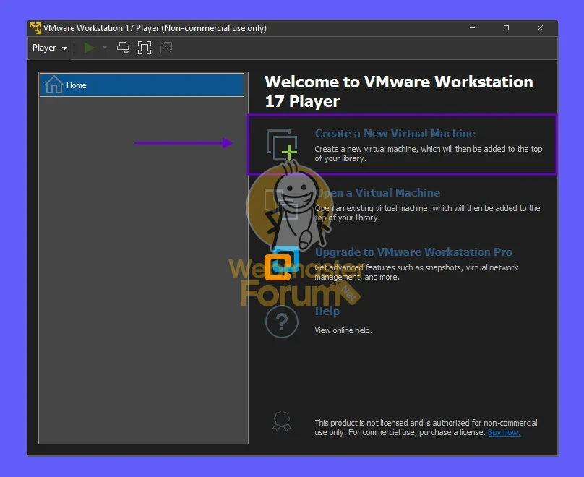
Task: Enter full screen mode icon
Action: (145, 48)
